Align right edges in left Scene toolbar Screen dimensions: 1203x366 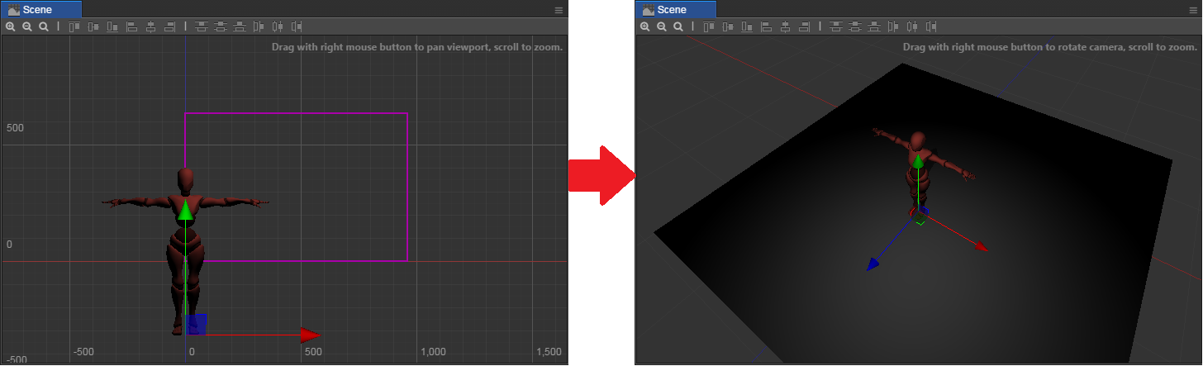(169, 26)
